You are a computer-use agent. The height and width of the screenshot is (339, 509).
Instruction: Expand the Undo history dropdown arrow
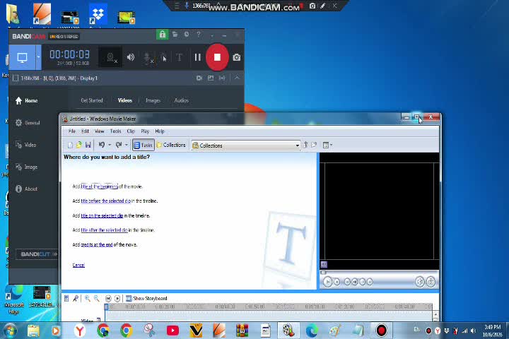pos(110,145)
